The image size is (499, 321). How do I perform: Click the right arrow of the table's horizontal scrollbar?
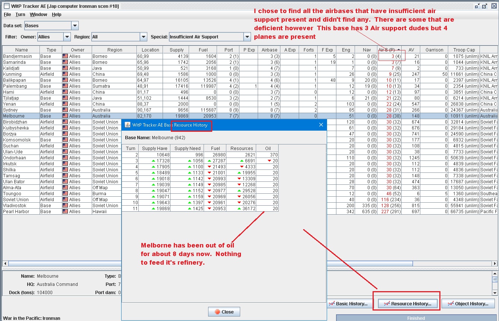(495, 264)
